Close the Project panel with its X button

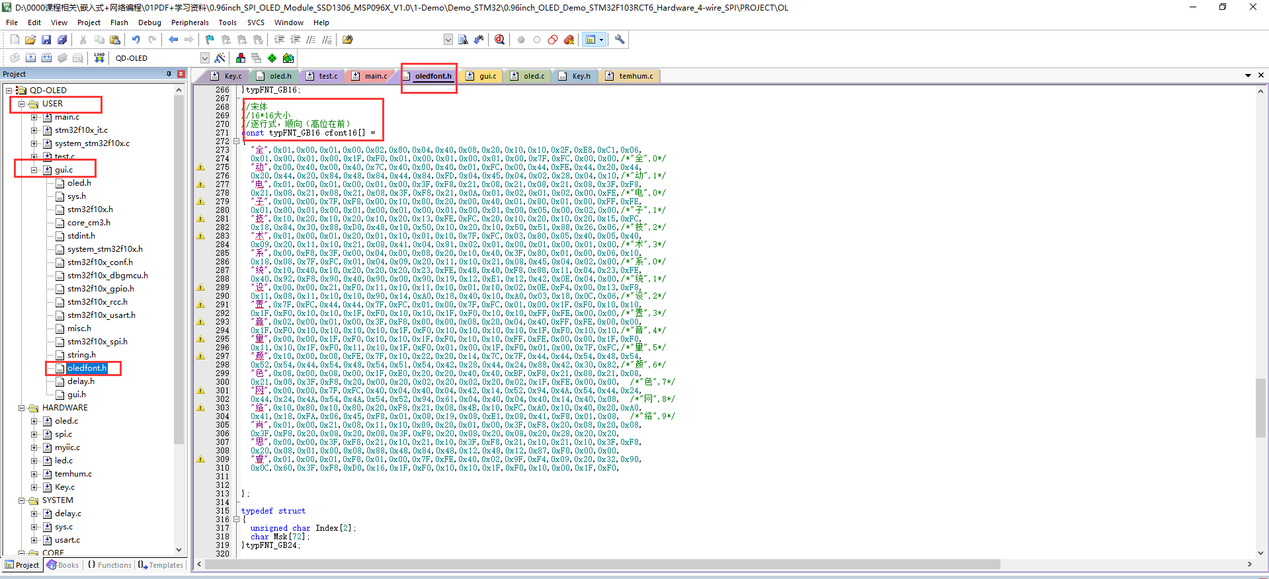181,74
